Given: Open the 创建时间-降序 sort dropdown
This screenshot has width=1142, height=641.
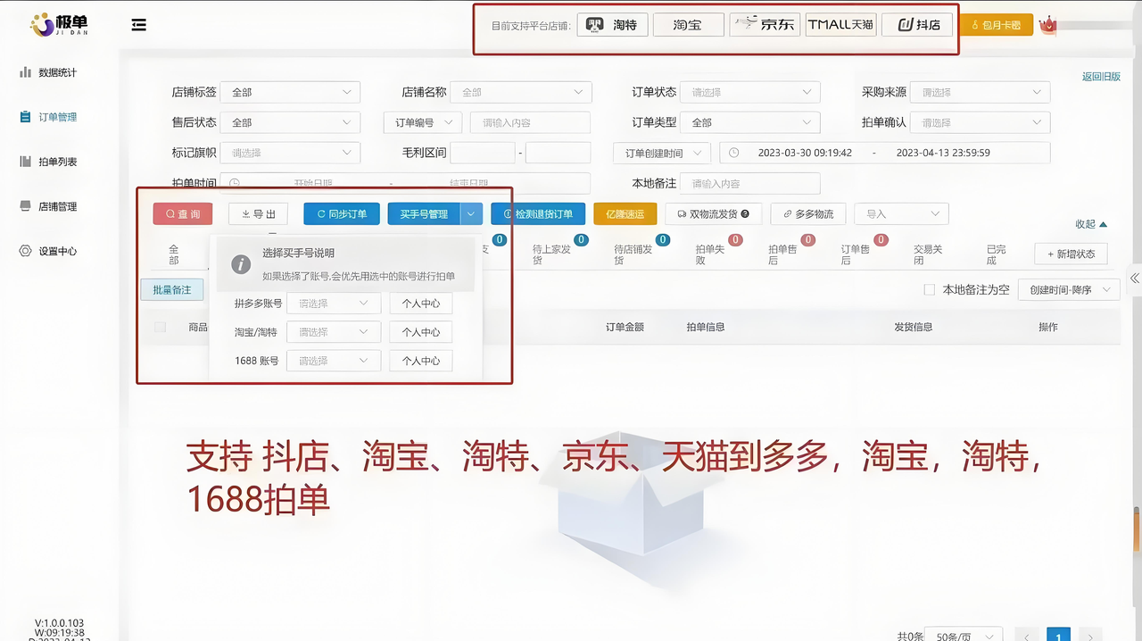Looking at the screenshot, I should (1070, 290).
